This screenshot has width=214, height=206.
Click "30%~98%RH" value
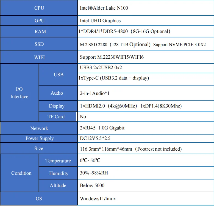[94, 173]
